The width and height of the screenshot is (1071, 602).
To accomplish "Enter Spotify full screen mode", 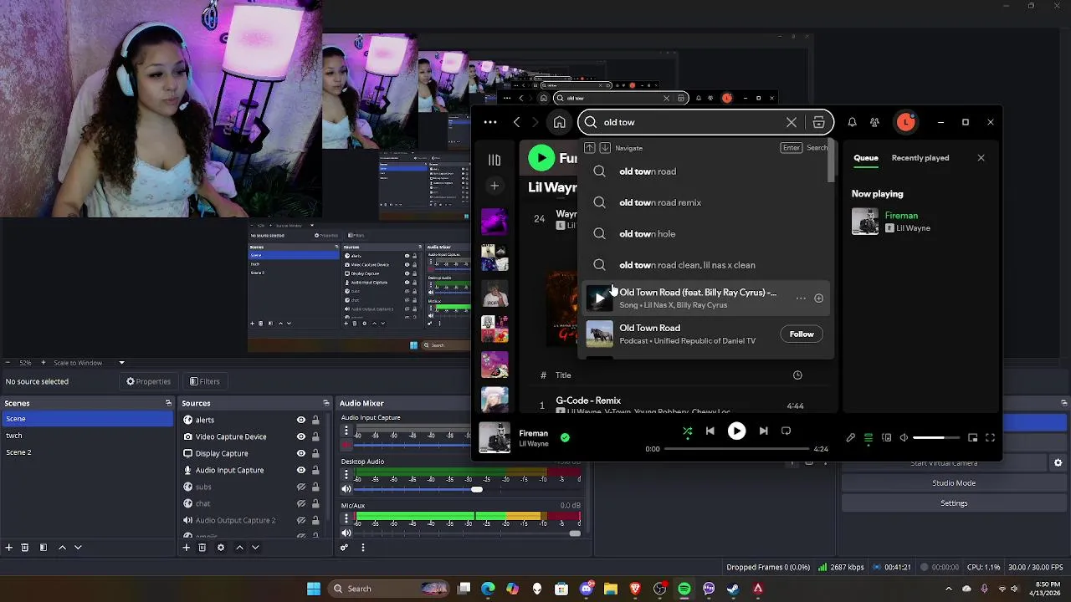I will point(990,438).
